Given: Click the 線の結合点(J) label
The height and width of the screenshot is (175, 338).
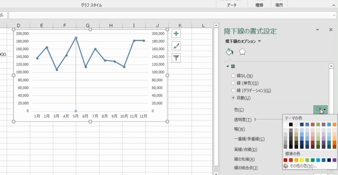Looking at the screenshot, I should point(246,168).
